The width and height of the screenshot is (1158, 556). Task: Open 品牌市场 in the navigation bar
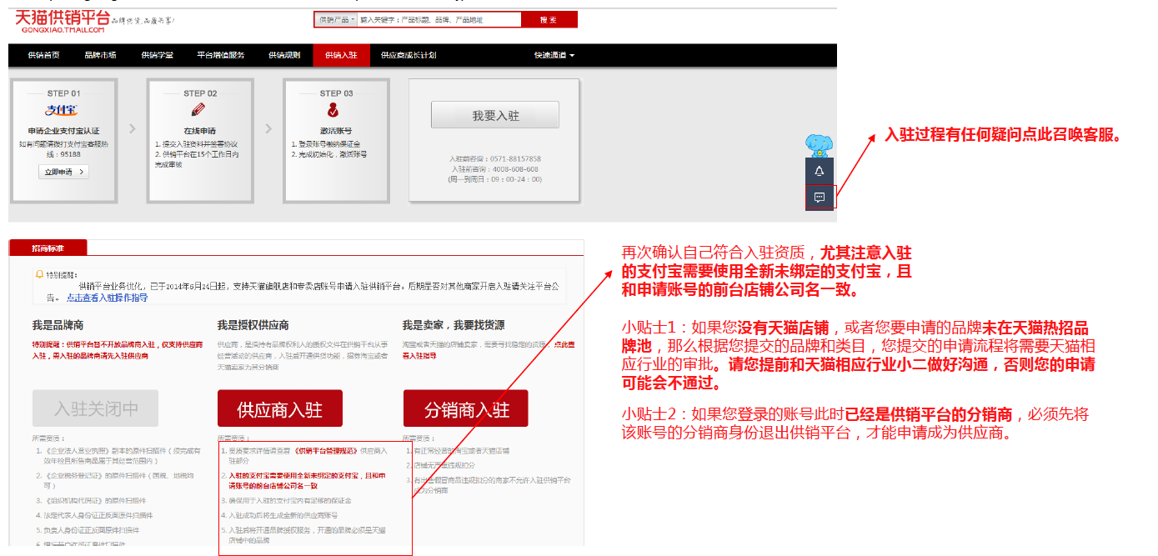click(x=100, y=55)
